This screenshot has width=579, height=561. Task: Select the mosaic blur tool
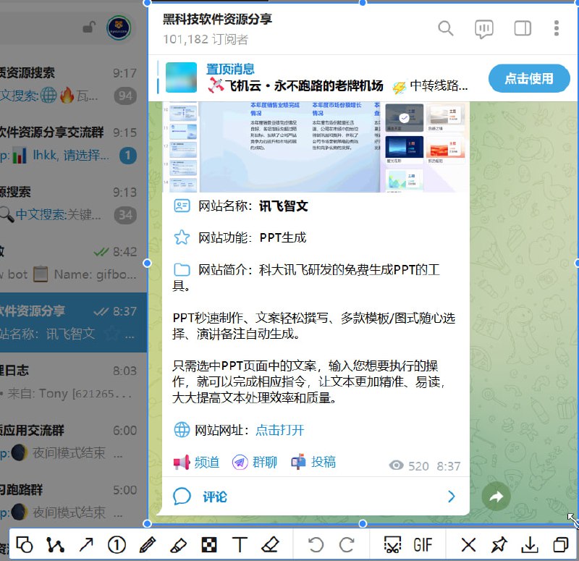tap(208, 544)
